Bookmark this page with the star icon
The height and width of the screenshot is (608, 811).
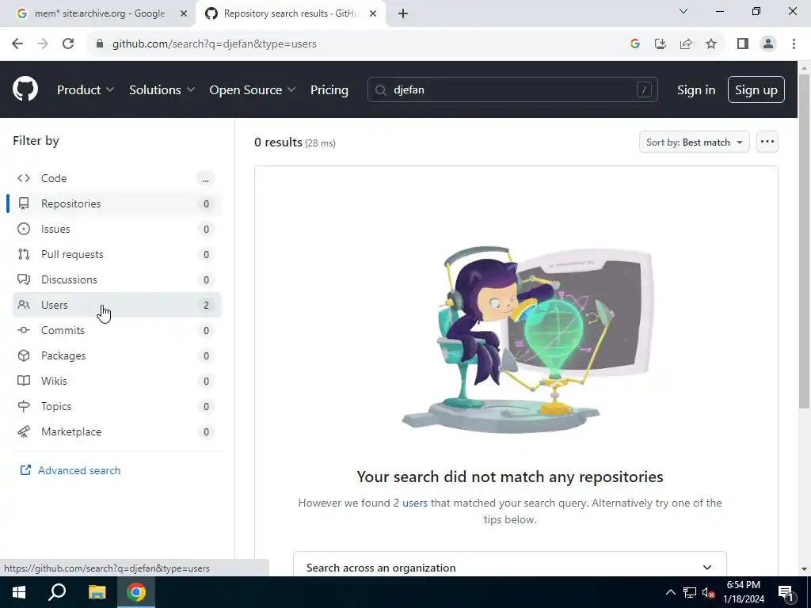click(711, 44)
